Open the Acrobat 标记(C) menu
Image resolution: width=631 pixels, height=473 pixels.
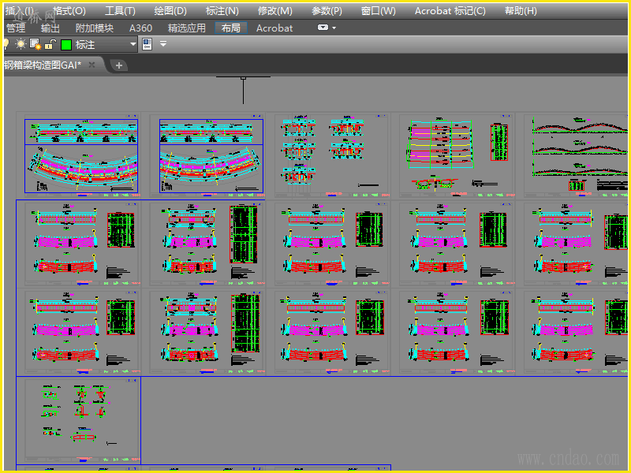coord(450,11)
